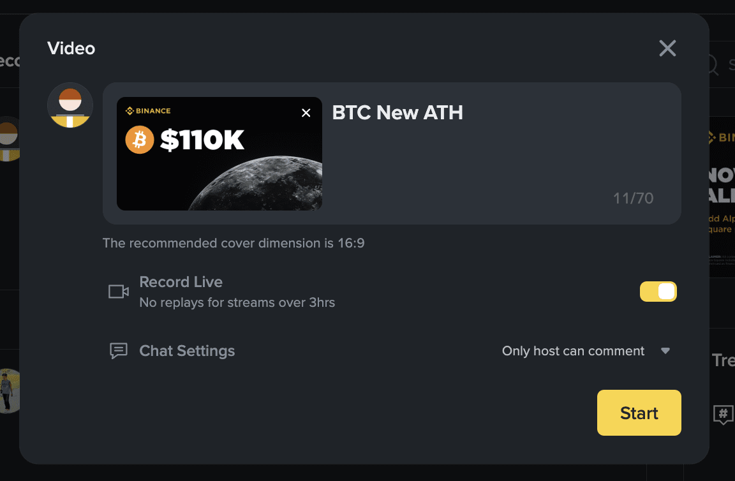Click the Record Live camera icon
Viewport: 735px width, 481px height.
119,292
